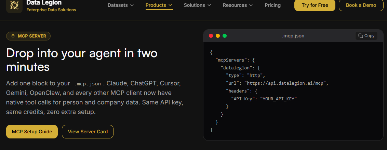Click the Data Legion brand name
Screen dimensions: 387x150
(44, 3)
